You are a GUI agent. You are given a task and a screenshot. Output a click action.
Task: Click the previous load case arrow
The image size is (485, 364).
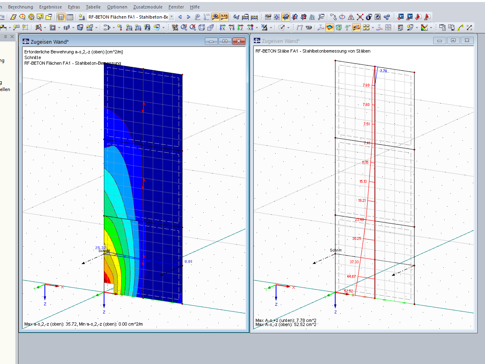click(x=180, y=17)
